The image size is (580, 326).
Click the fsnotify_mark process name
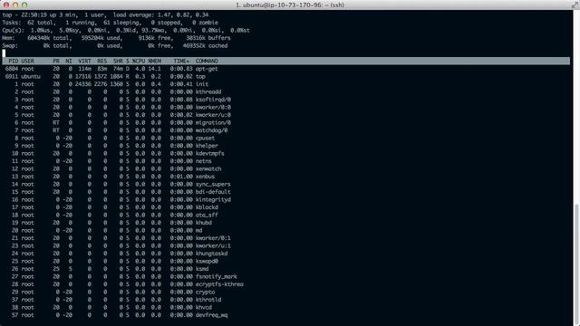pos(217,277)
